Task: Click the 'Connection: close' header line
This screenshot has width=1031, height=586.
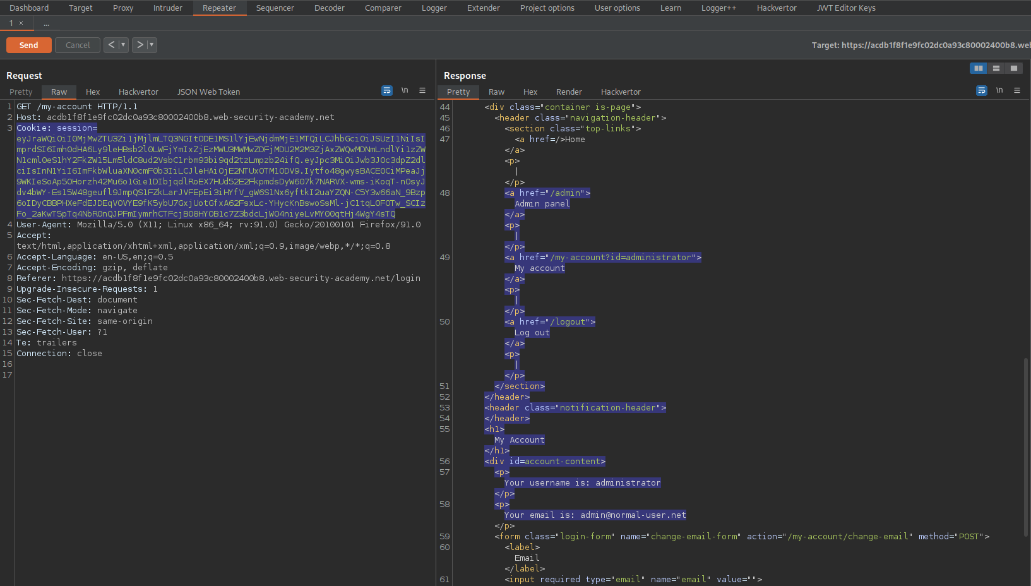Action: pyautogui.click(x=59, y=354)
